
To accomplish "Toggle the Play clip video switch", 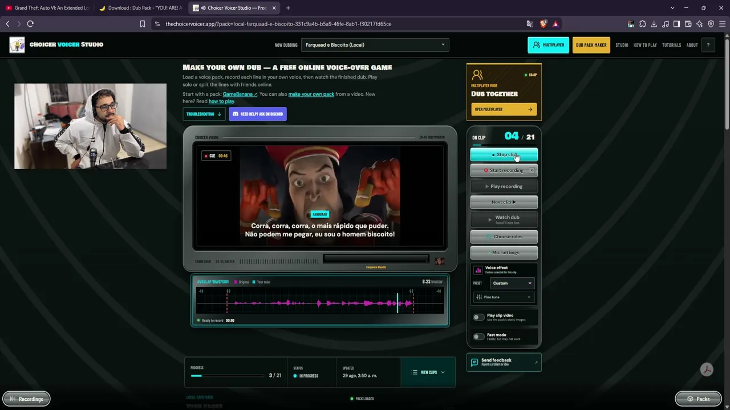I will pyautogui.click(x=478, y=317).
